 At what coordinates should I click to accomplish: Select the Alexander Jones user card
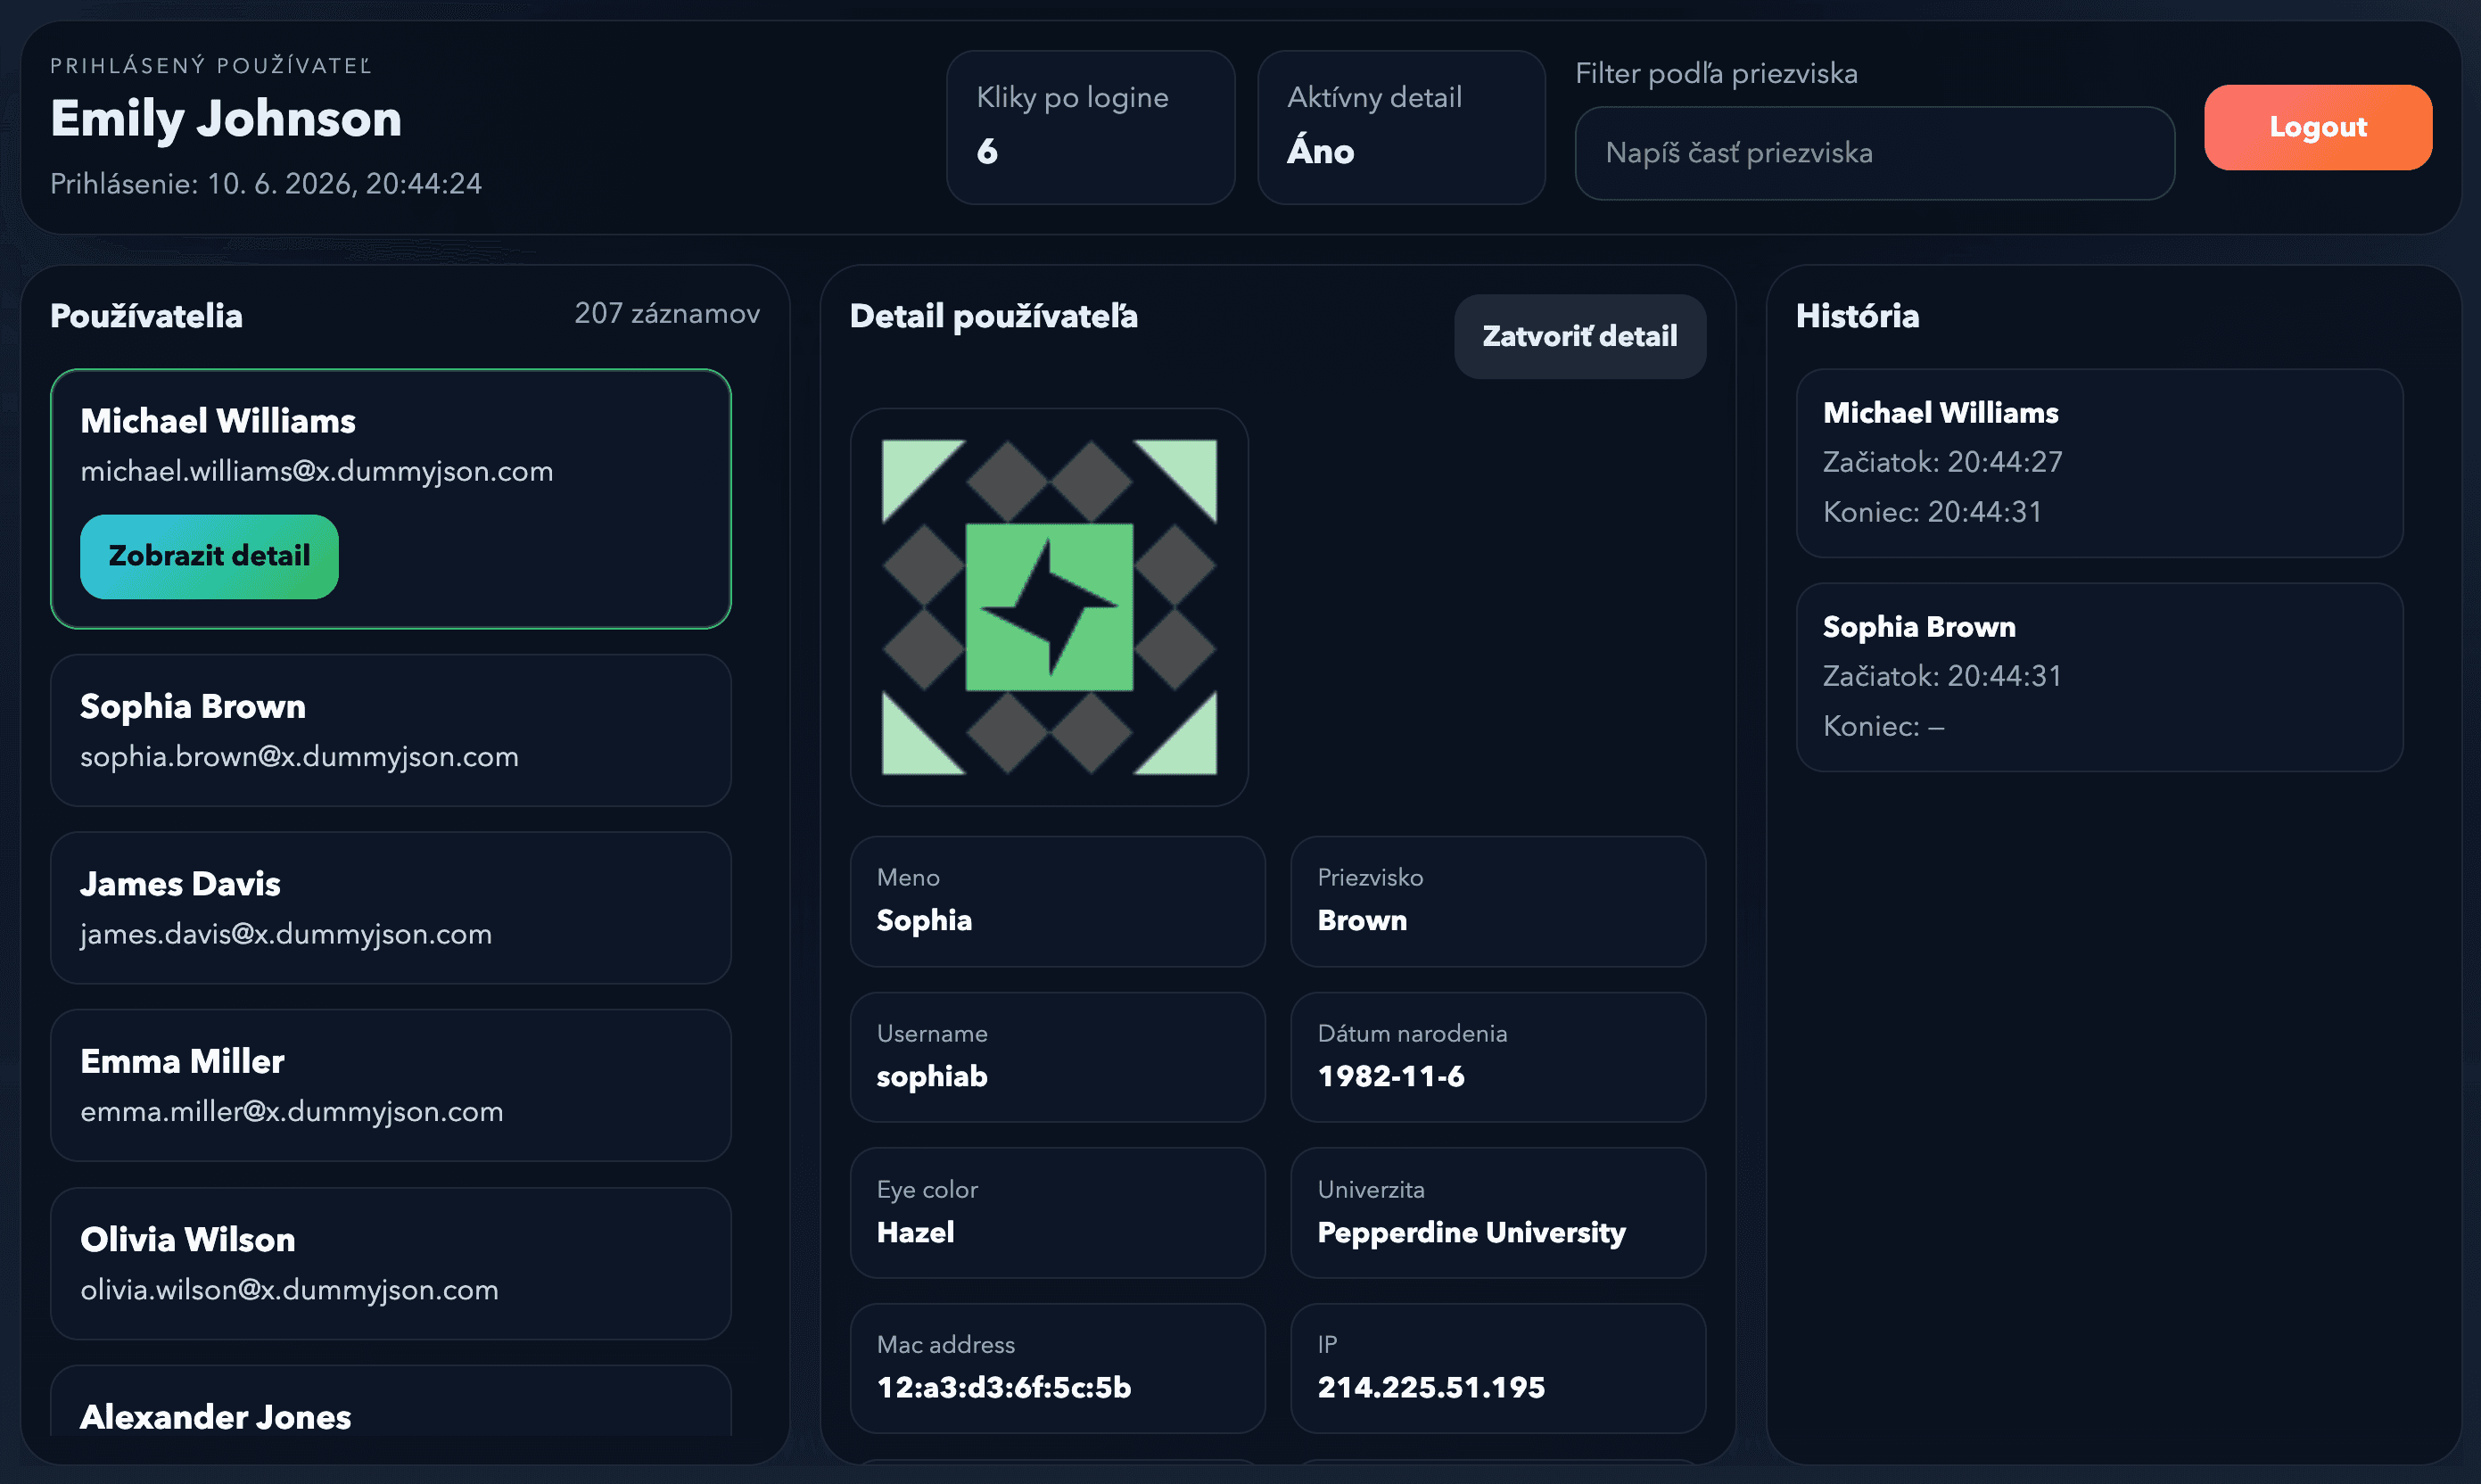(x=391, y=1402)
